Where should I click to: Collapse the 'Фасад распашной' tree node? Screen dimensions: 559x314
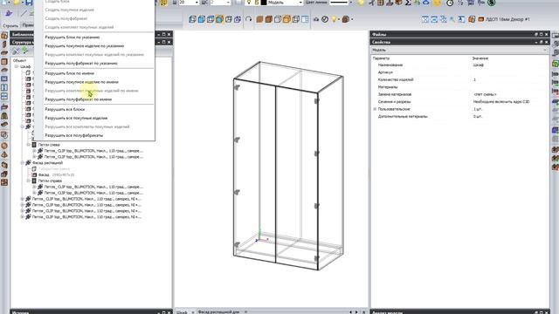(23, 163)
